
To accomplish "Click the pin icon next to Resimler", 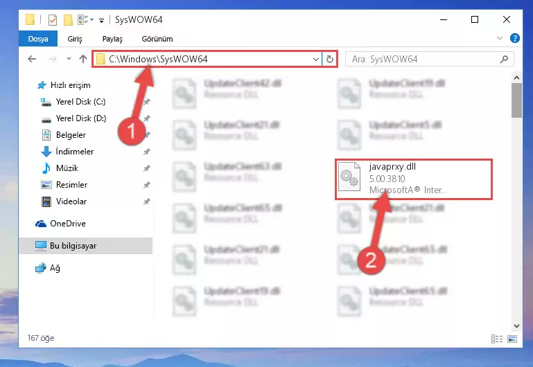I will [146, 185].
